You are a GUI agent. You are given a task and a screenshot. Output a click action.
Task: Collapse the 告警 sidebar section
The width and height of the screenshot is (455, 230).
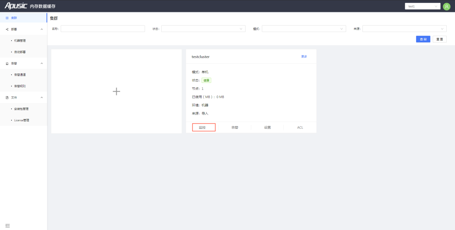pyautogui.click(x=23, y=63)
